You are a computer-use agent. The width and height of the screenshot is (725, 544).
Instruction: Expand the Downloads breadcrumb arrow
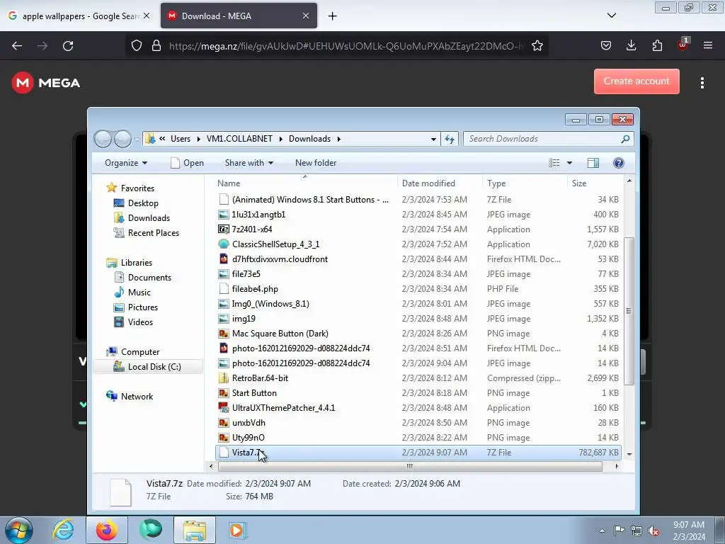[339, 139]
